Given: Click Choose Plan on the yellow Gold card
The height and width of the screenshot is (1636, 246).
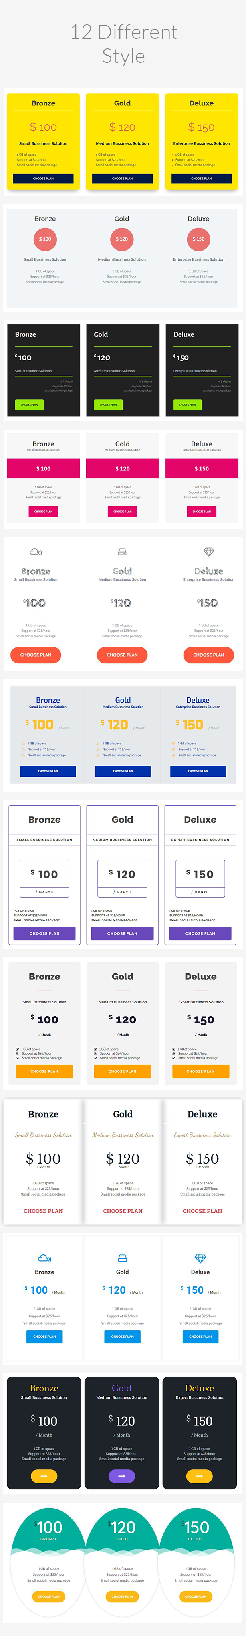Looking at the screenshot, I should pyautogui.click(x=122, y=179).
